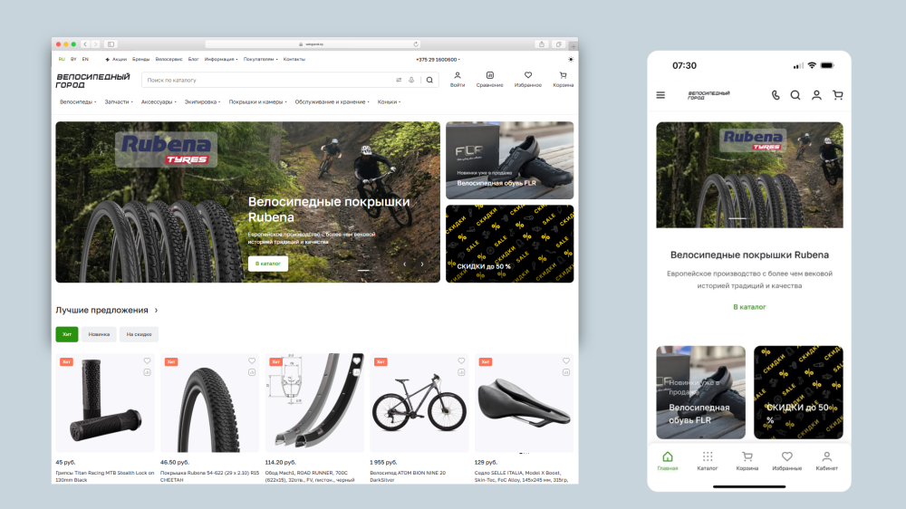Open a new browser tab with plus
The image size is (906, 509).
point(573,45)
